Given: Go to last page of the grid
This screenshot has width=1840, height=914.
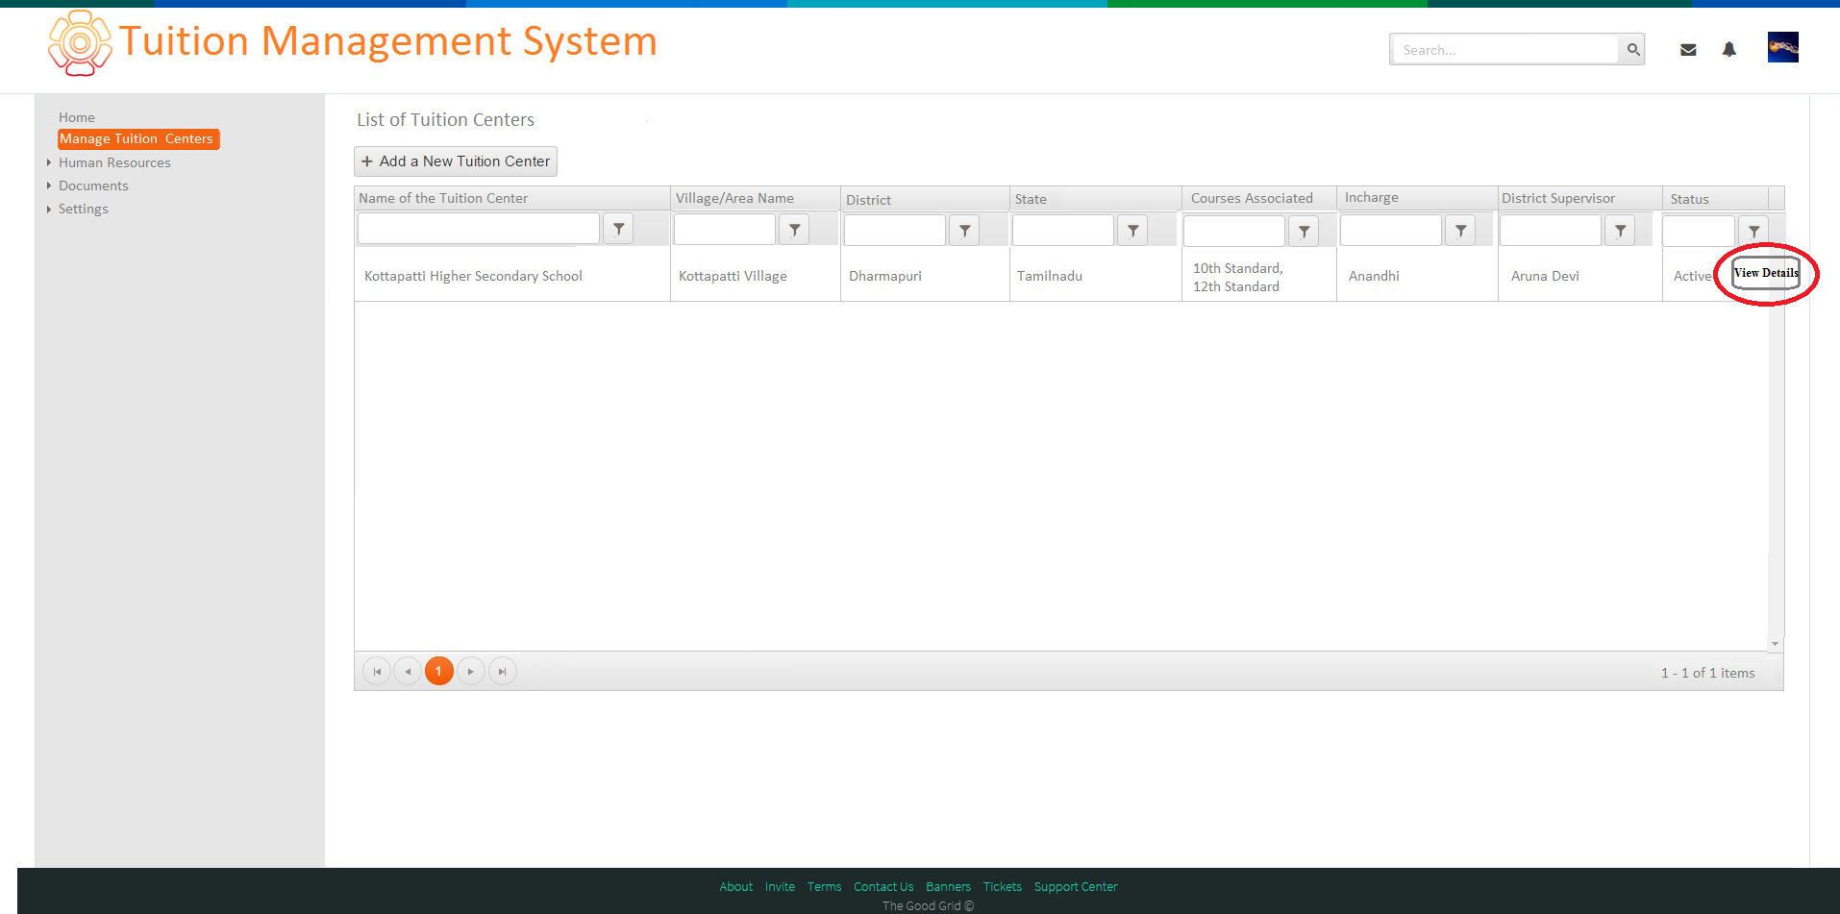Looking at the screenshot, I should click(x=503, y=671).
